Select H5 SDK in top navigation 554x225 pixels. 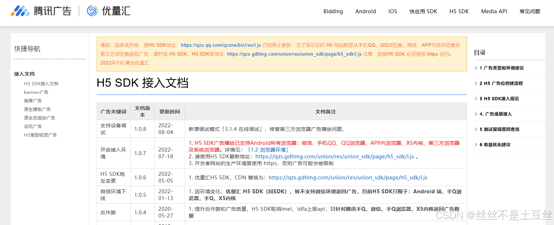[x=459, y=11]
